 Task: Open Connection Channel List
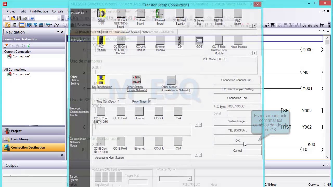237,80
